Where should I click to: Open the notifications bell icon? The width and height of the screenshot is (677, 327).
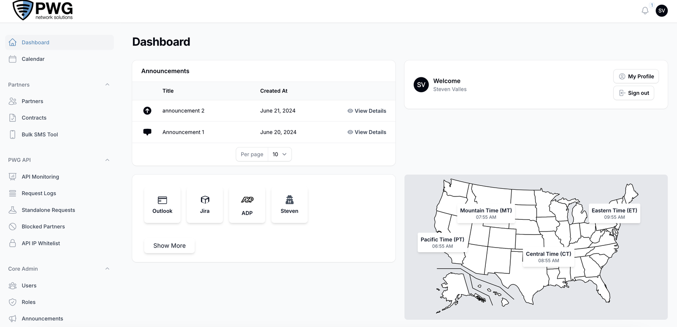pyautogui.click(x=645, y=11)
